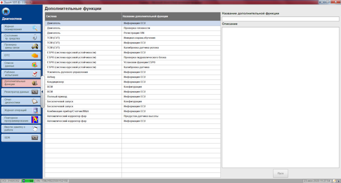
Task: Click Ввести заметку о работе
Action: (x=21, y=128)
